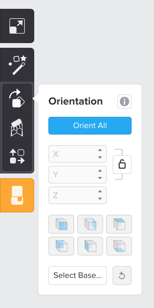Select the Orientation tool in sidebar
Image resolution: width=154 pixels, height=308 pixels.
pyautogui.click(x=17, y=99)
